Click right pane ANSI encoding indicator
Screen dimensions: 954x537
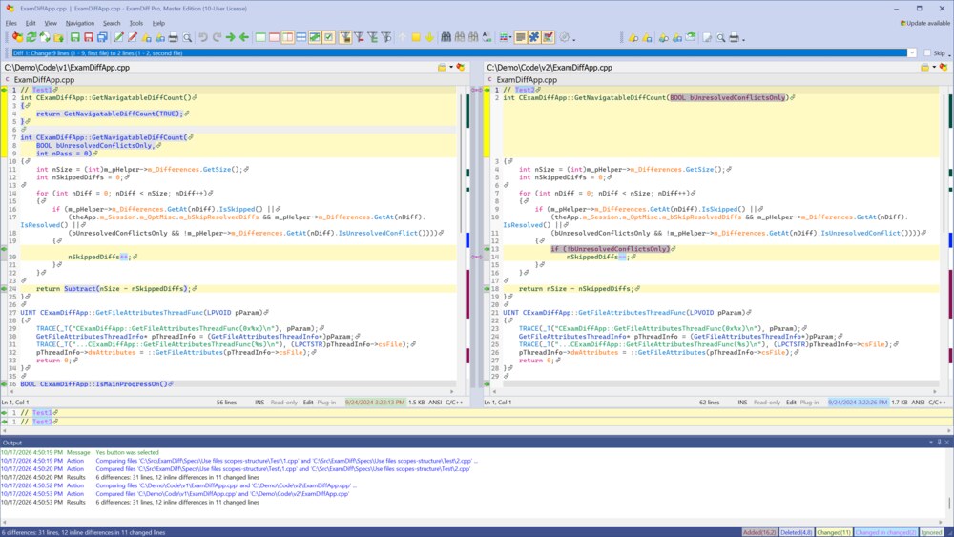coord(918,402)
